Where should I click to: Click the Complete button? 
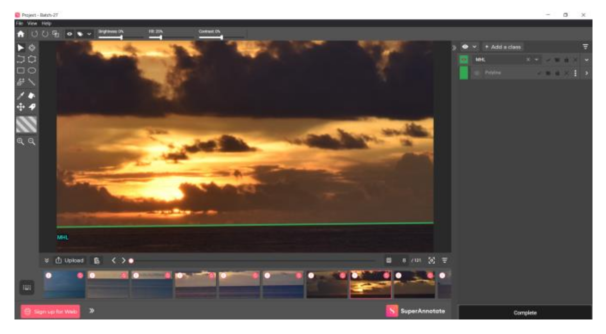click(525, 313)
